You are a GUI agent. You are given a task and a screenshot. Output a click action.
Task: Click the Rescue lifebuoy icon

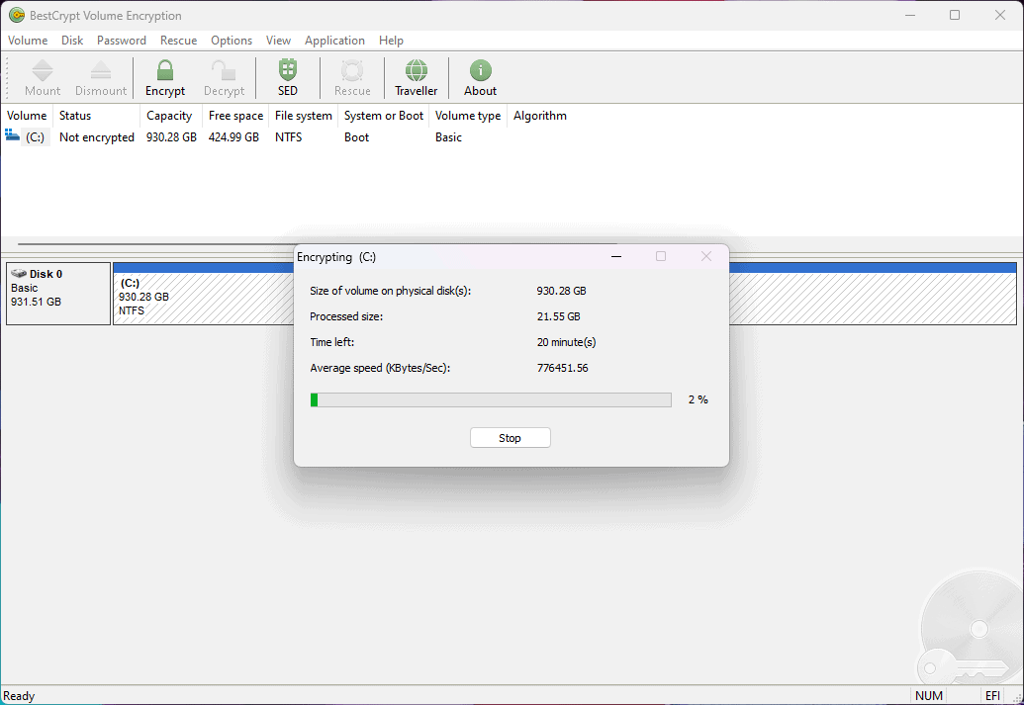pyautogui.click(x=352, y=70)
